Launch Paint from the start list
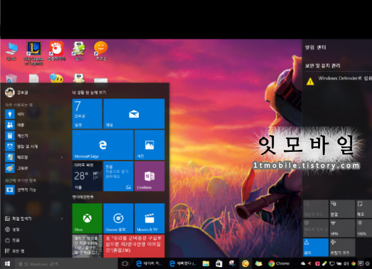The height and width of the screenshot is (269, 372). [x=17, y=168]
